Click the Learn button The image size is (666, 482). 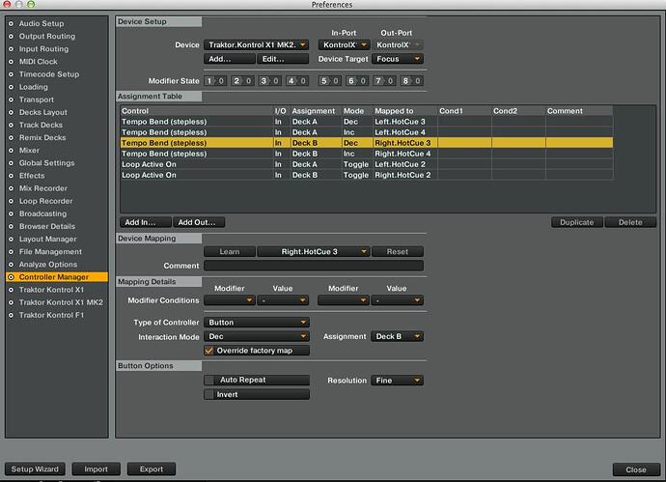tap(230, 252)
